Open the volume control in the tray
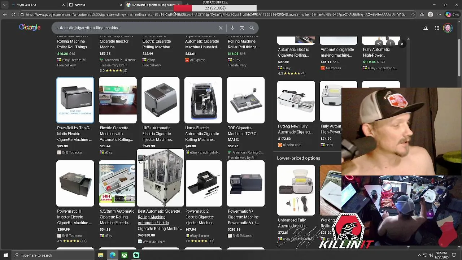 431,255
